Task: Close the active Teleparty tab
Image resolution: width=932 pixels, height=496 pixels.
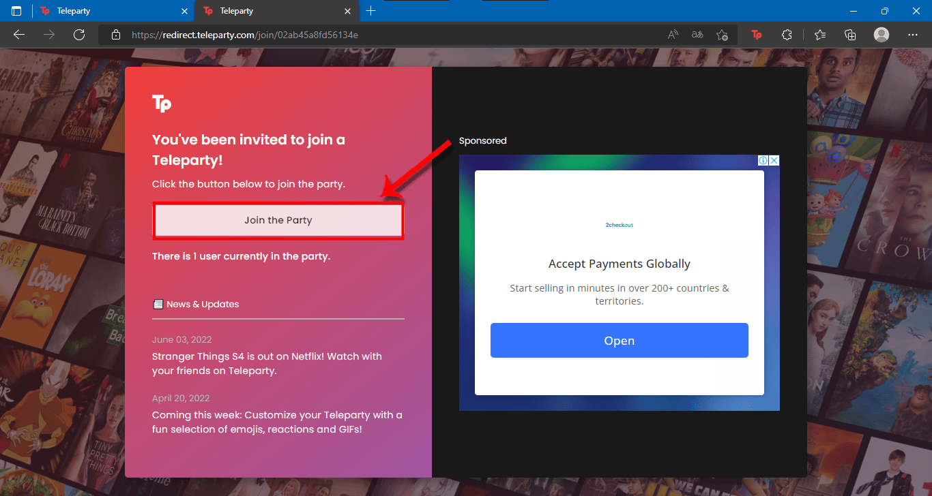Action: point(348,11)
